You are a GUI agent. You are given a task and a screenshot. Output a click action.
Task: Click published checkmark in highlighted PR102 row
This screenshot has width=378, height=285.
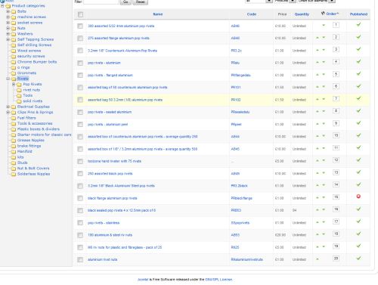[x=358, y=98]
